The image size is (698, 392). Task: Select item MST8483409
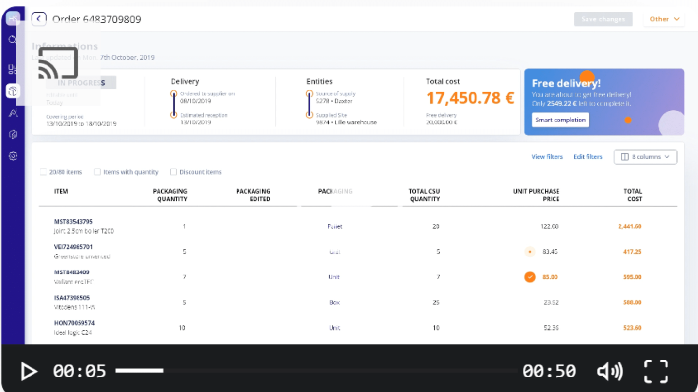(x=72, y=272)
